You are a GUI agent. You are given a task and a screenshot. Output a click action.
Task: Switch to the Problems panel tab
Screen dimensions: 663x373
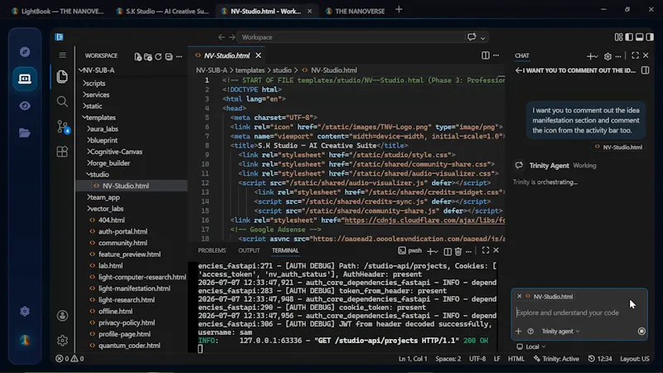coord(212,250)
